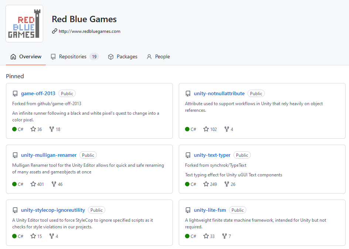349x249 pixels.
Task: Click the Public badge on unity-notnullattribute
Action: [256, 93]
